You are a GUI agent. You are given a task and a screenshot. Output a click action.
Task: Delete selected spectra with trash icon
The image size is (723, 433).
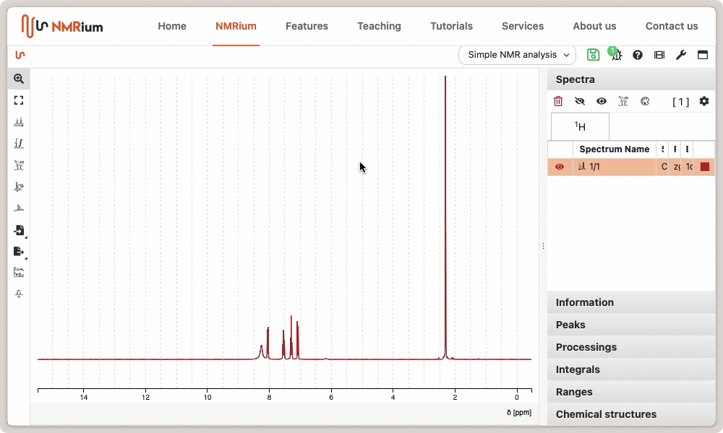pos(558,102)
